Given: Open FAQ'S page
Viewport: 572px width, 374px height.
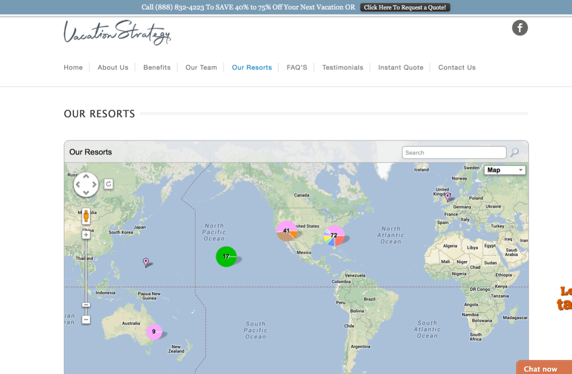Looking at the screenshot, I should (297, 68).
